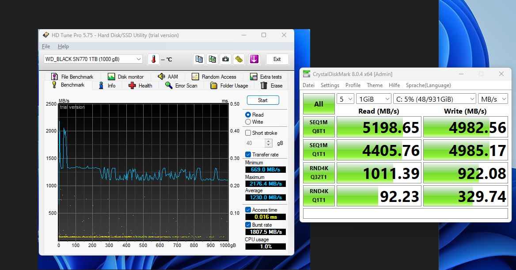Enable the Short stroke checkbox
This screenshot has height=270, width=516.
coord(248,133)
